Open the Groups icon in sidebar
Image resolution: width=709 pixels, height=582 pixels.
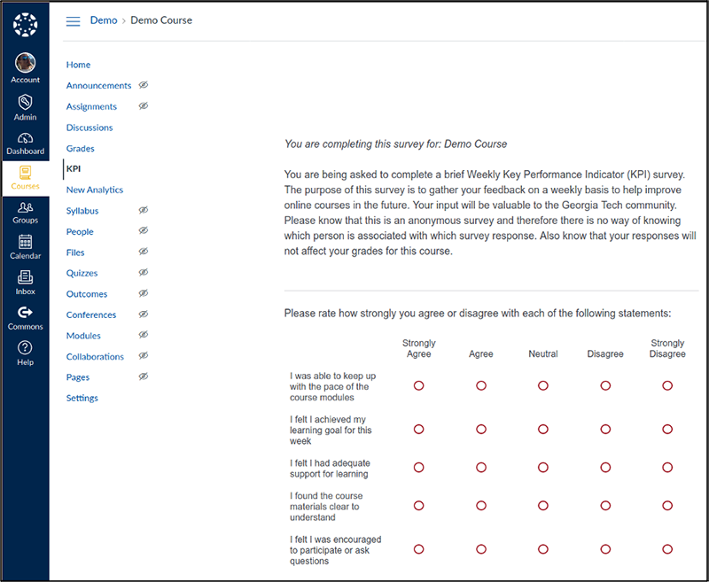pyautogui.click(x=25, y=208)
